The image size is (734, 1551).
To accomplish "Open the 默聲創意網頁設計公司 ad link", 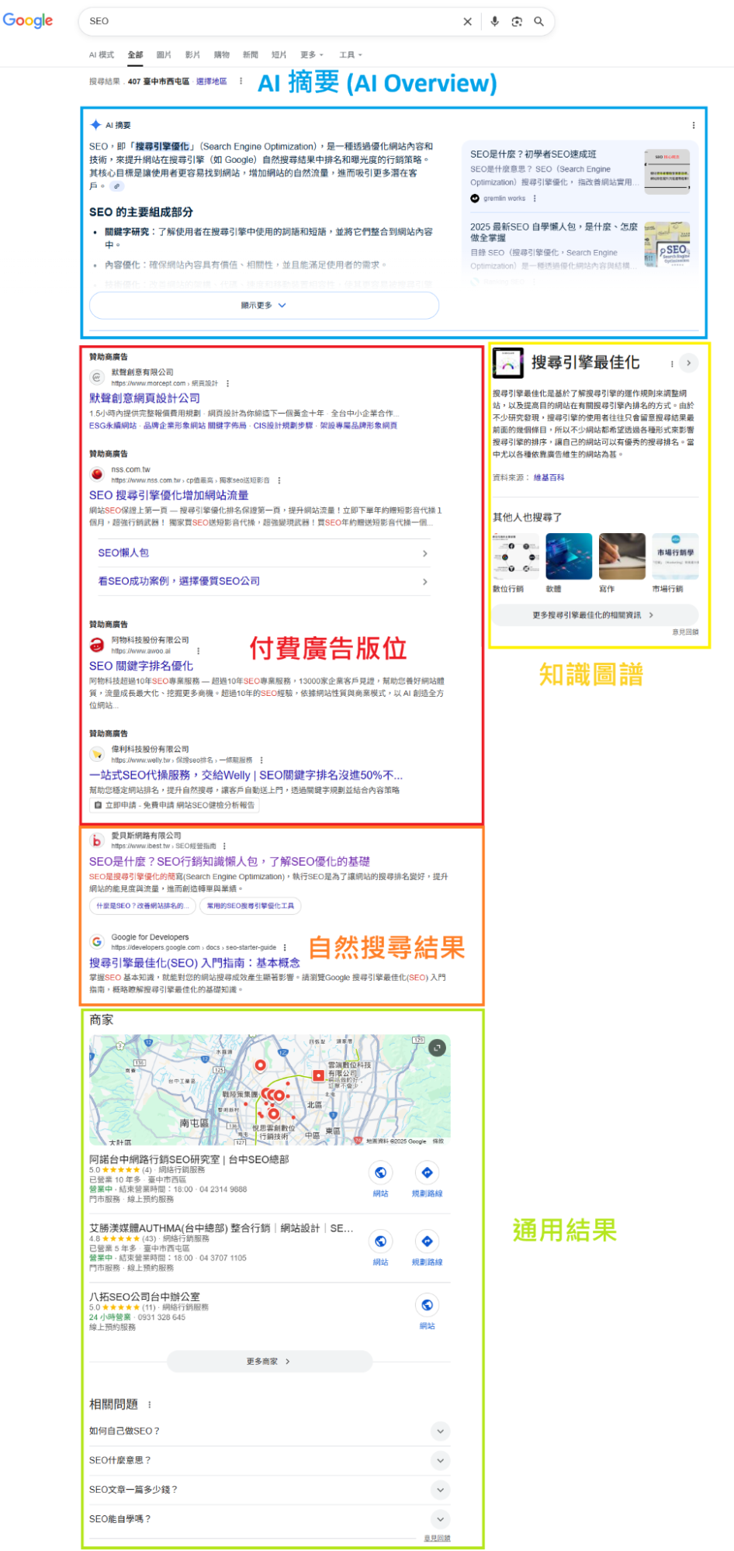I will [144, 398].
